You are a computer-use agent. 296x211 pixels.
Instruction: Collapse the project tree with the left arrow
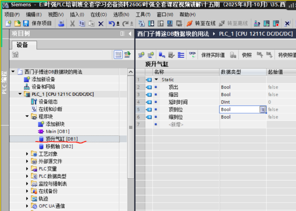point(130,34)
